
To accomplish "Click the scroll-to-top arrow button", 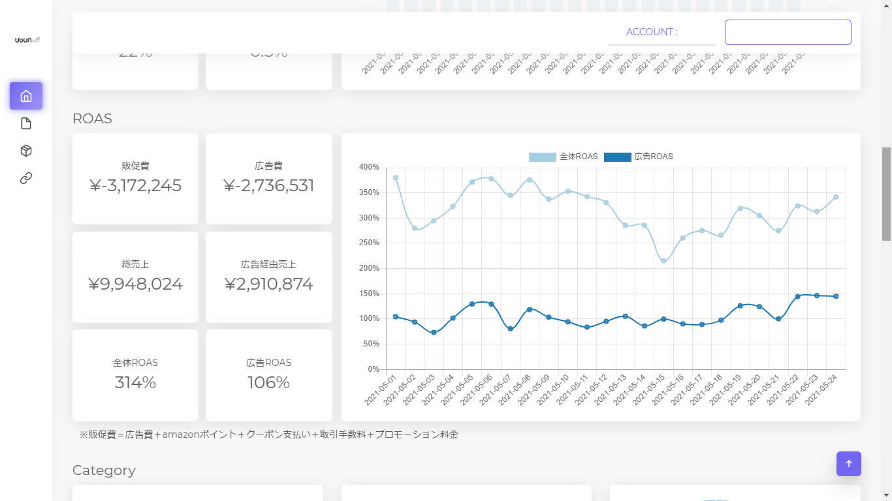I will tap(849, 464).
